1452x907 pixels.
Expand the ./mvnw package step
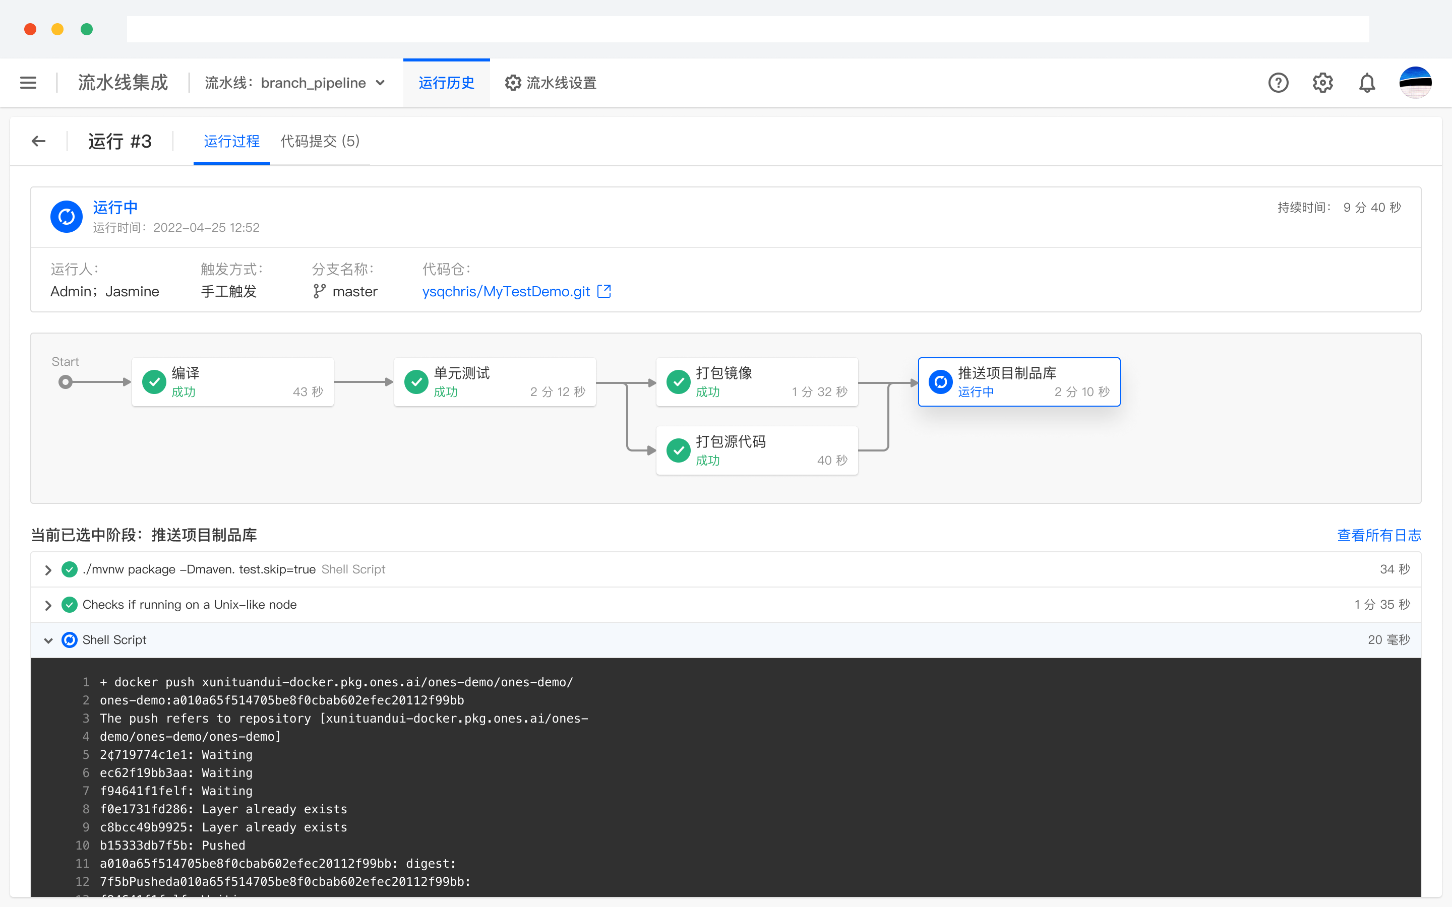(48, 570)
